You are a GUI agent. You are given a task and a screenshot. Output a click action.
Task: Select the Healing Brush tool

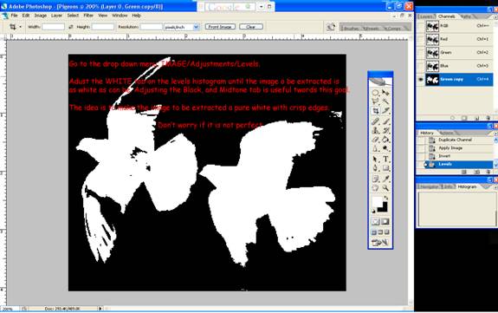pyautogui.click(x=375, y=121)
